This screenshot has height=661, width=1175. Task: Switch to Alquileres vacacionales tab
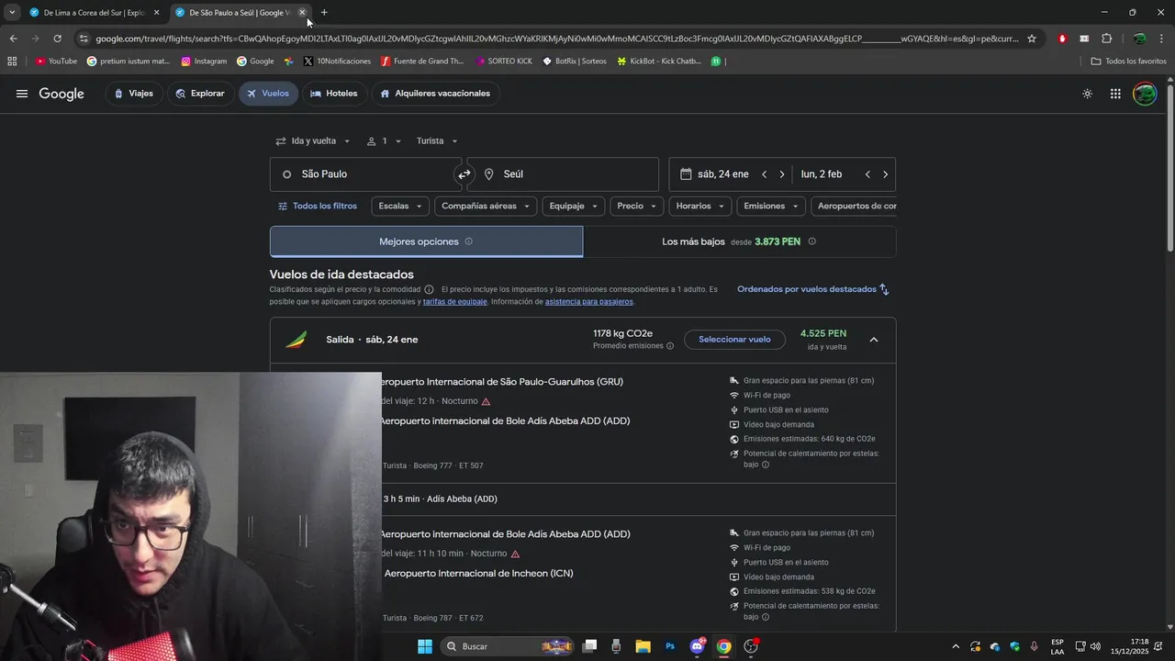coord(435,94)
